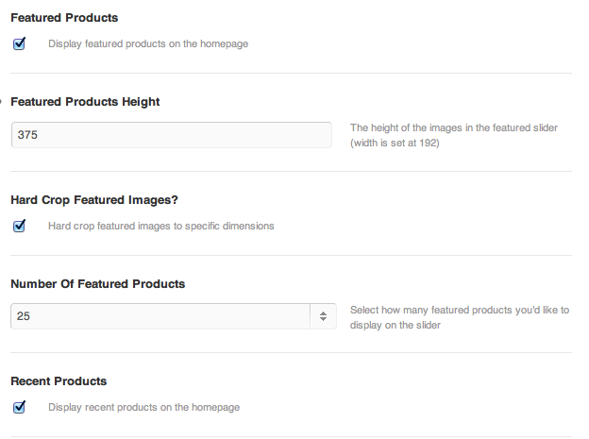The width and height of the screenshot is (589, 439).
Task: Disable the Display recent products checkbox
Action: 19,408
